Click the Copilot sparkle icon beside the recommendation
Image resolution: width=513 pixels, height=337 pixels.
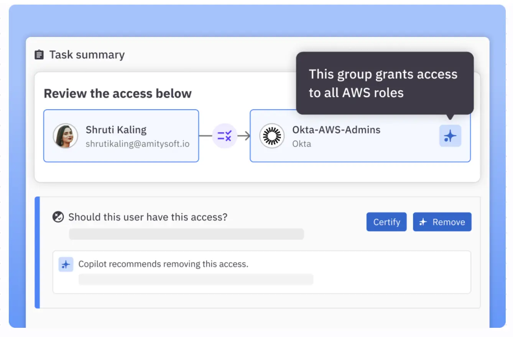pyautogui.click(x=66, y=264)
